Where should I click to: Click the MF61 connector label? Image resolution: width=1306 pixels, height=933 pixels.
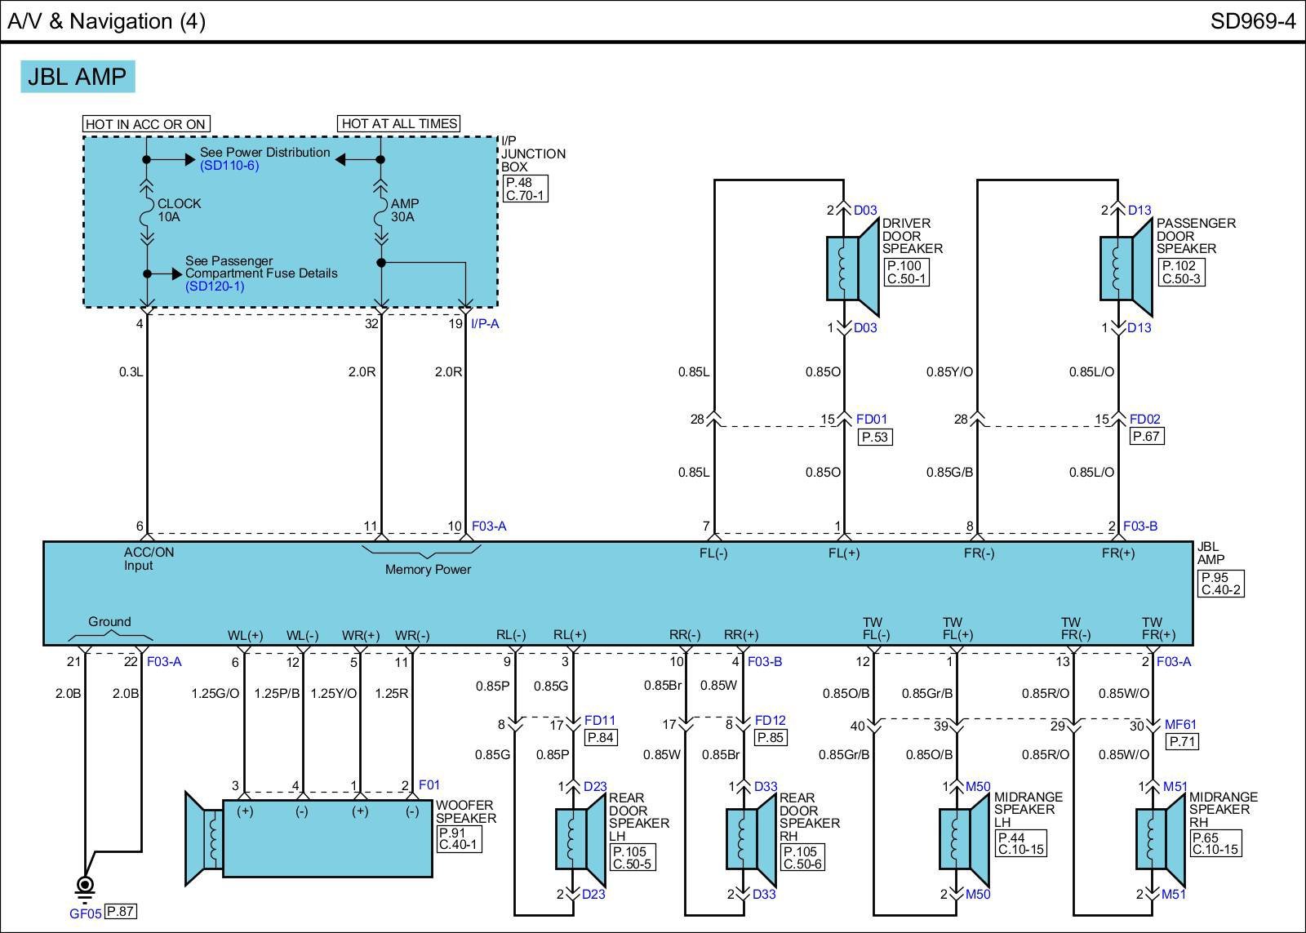pos(1180,724)
